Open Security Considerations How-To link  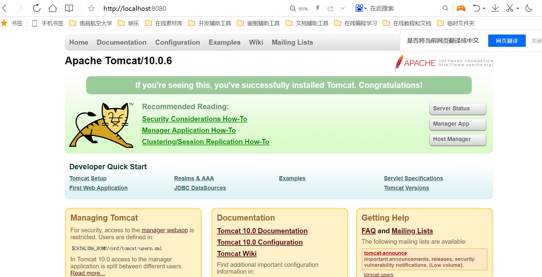click(195, 119)
